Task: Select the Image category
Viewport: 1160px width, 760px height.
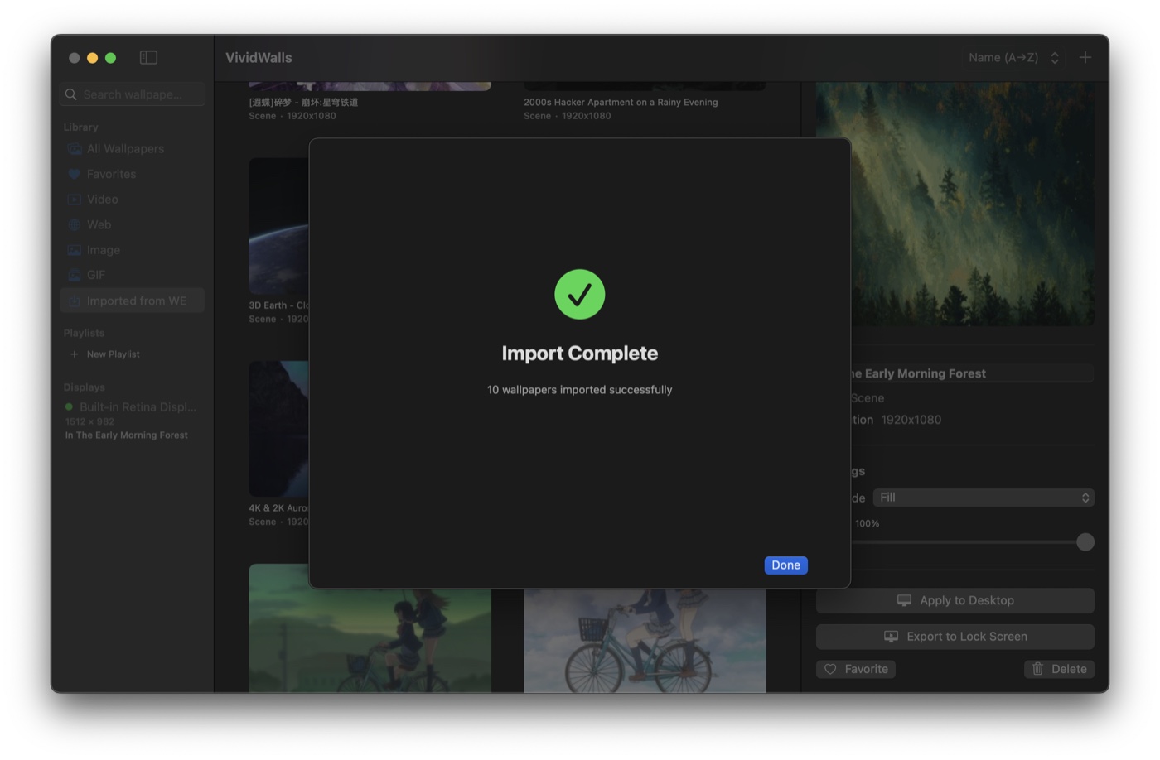Action: (132, 250)
